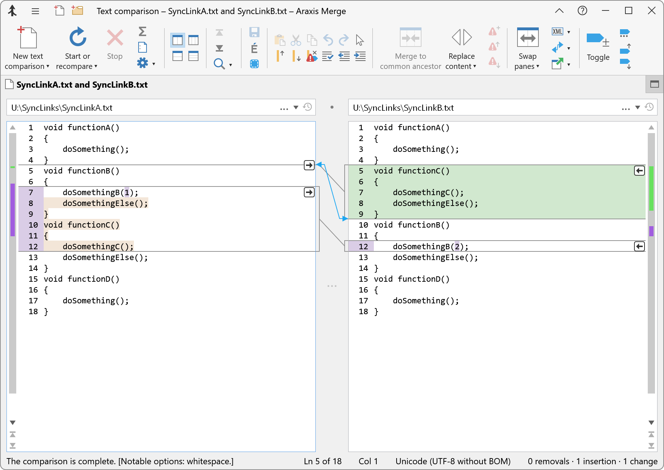Open the SyncLinkA.txt path dropdown arrow
This screenshot has height=470, width=664.
point(296,107)
